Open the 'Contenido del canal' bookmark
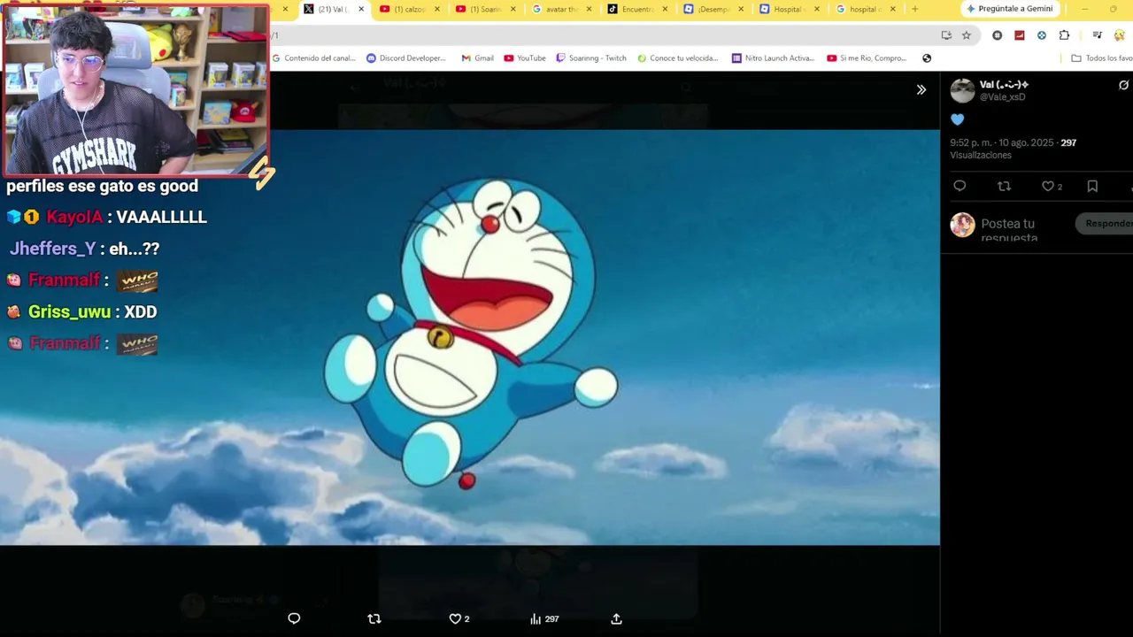This screenshot has height=637, width=1133. [314, 58]
